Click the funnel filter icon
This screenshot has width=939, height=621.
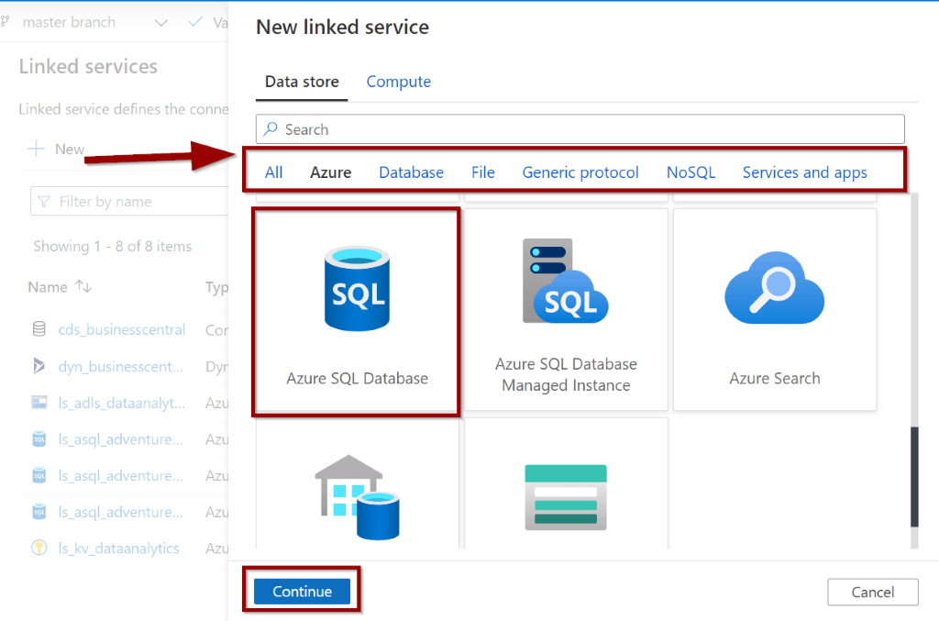44,202
